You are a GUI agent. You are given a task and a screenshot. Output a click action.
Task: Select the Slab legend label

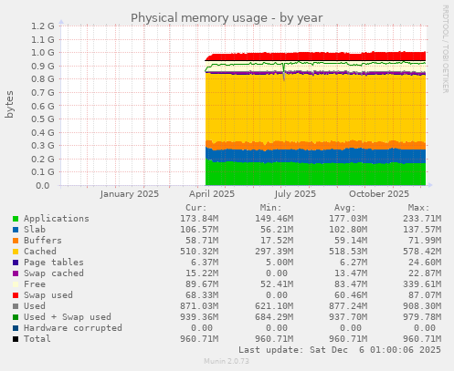point(35,230)
